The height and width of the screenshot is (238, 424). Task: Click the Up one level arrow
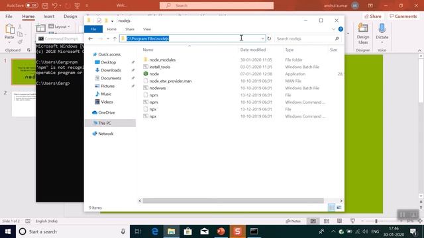(x=115, y=39)
